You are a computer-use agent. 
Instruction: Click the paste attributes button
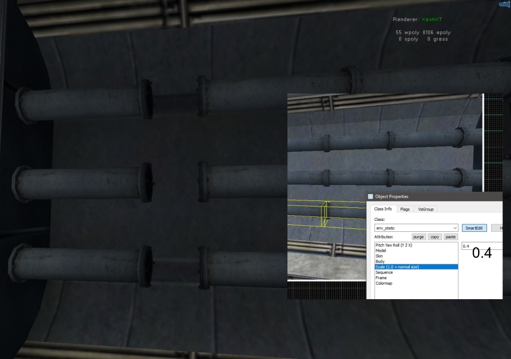[451, 237]
